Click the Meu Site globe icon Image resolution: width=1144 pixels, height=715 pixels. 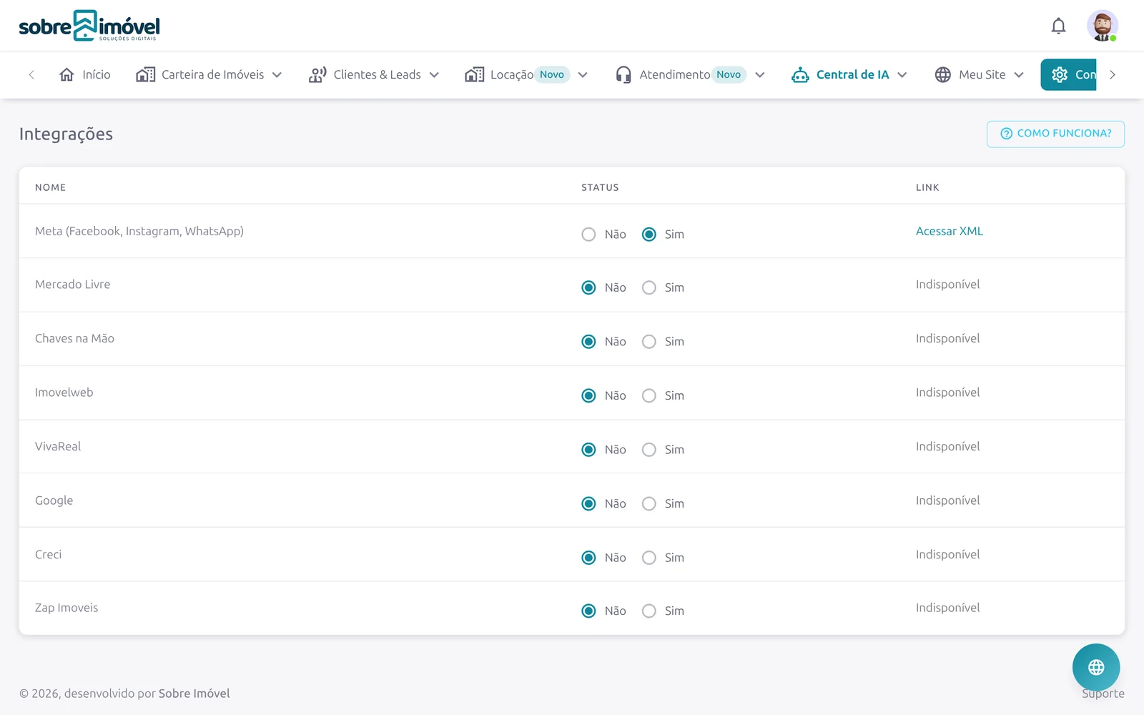click(943, 74)
